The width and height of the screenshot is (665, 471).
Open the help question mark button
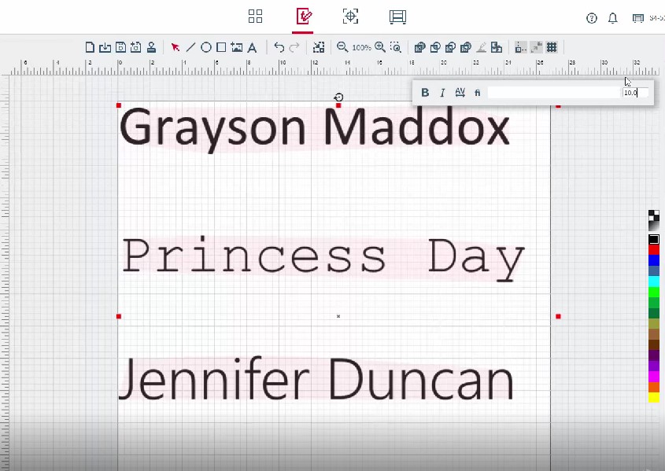pos(592,18)
